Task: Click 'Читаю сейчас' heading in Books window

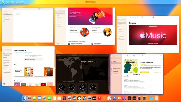Action: click(x=20, y=50)
